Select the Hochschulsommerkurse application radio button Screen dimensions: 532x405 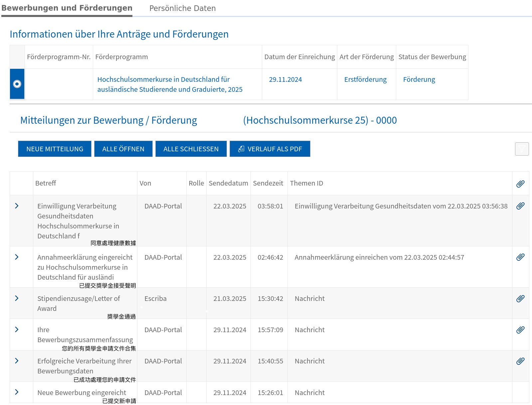pyautogui.click(x=17, y=84)
